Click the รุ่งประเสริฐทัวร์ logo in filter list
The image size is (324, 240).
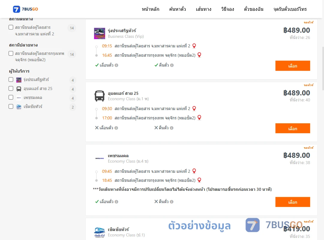point(19,80)
